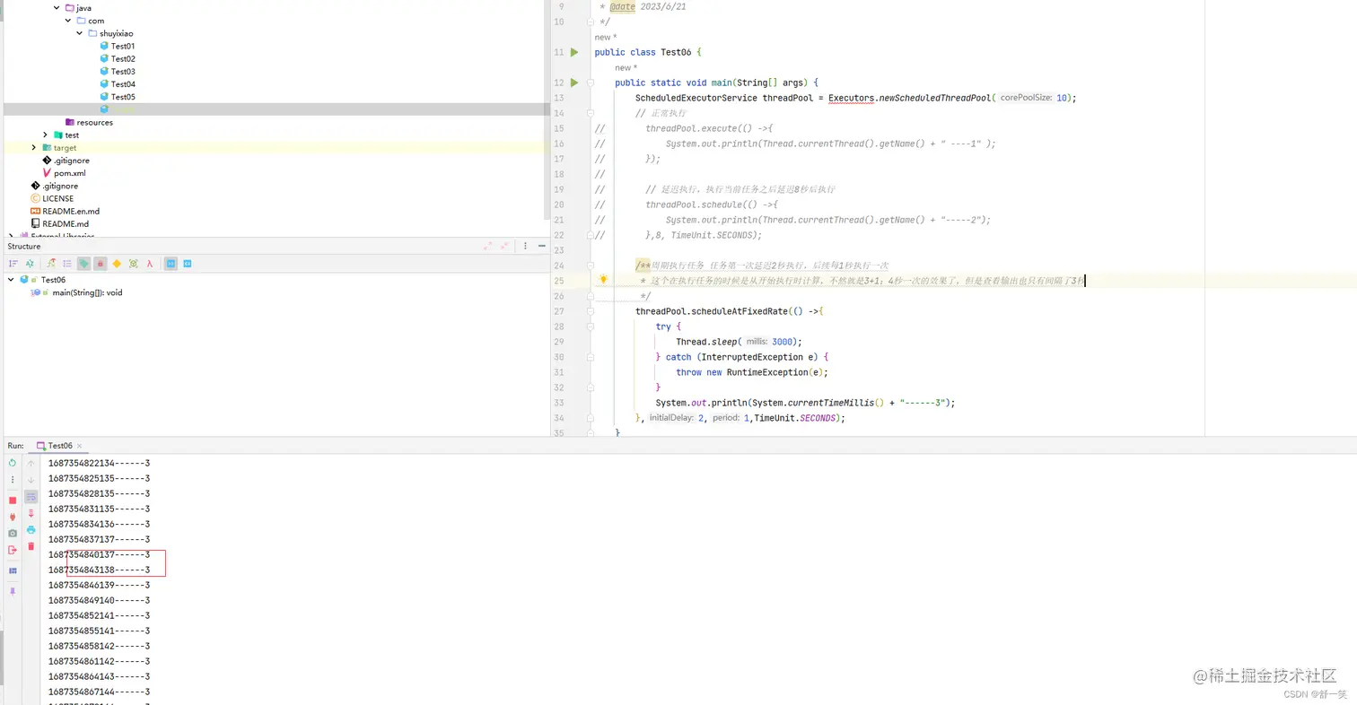Open Test04 class in project tree
Screen dimensions: 1357x705
(118, 83)
